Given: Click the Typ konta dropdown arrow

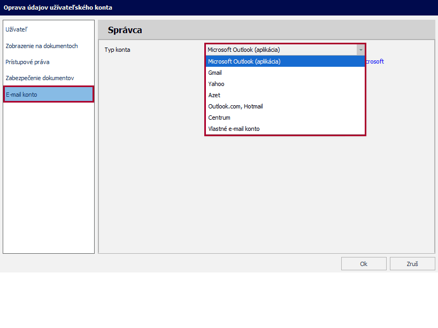Looking at the screenshot, I should point(361,50).
